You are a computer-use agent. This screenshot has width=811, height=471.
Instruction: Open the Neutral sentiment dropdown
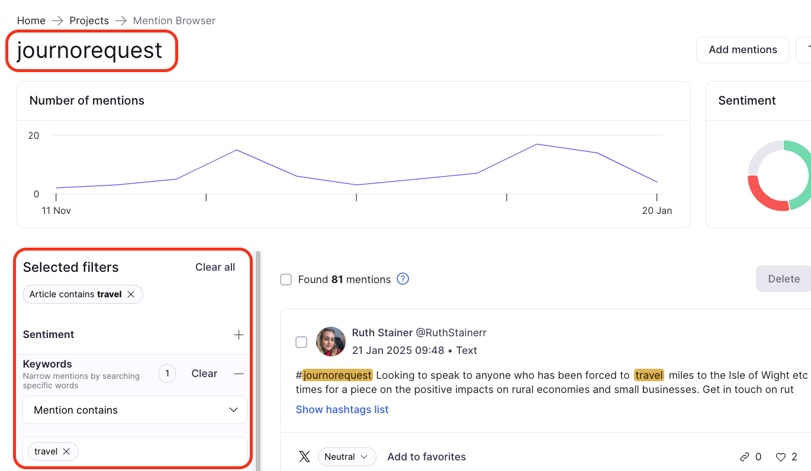(x=347, y=457)
